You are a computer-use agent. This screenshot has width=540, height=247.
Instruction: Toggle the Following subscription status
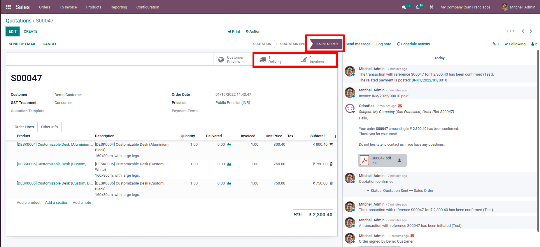coord(515,44)
